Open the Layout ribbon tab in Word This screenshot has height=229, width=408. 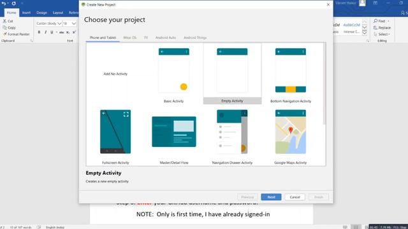[x=58, y=13]
